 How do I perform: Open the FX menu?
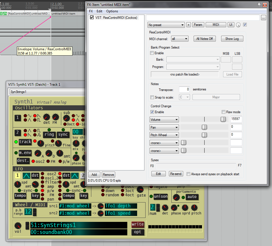point(91,11)
